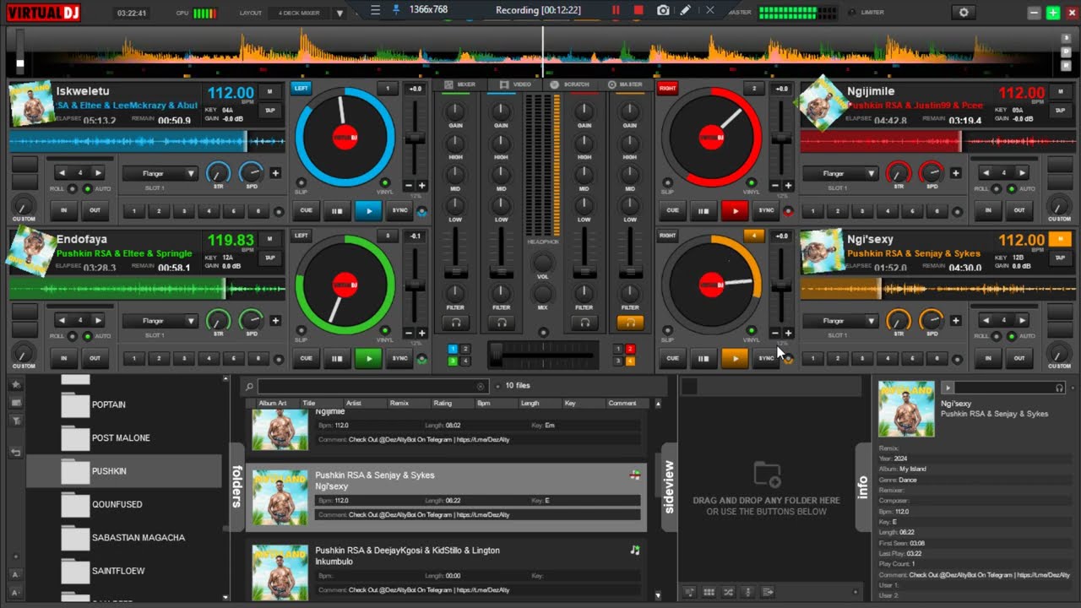Click the vertical folders tab
The image size is (1081, 608).
[x=236, y=486]
